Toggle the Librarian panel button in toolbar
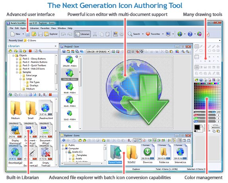The width and height of the screenshot is (228, 183). pyautogui.click(x=82, y=34)
